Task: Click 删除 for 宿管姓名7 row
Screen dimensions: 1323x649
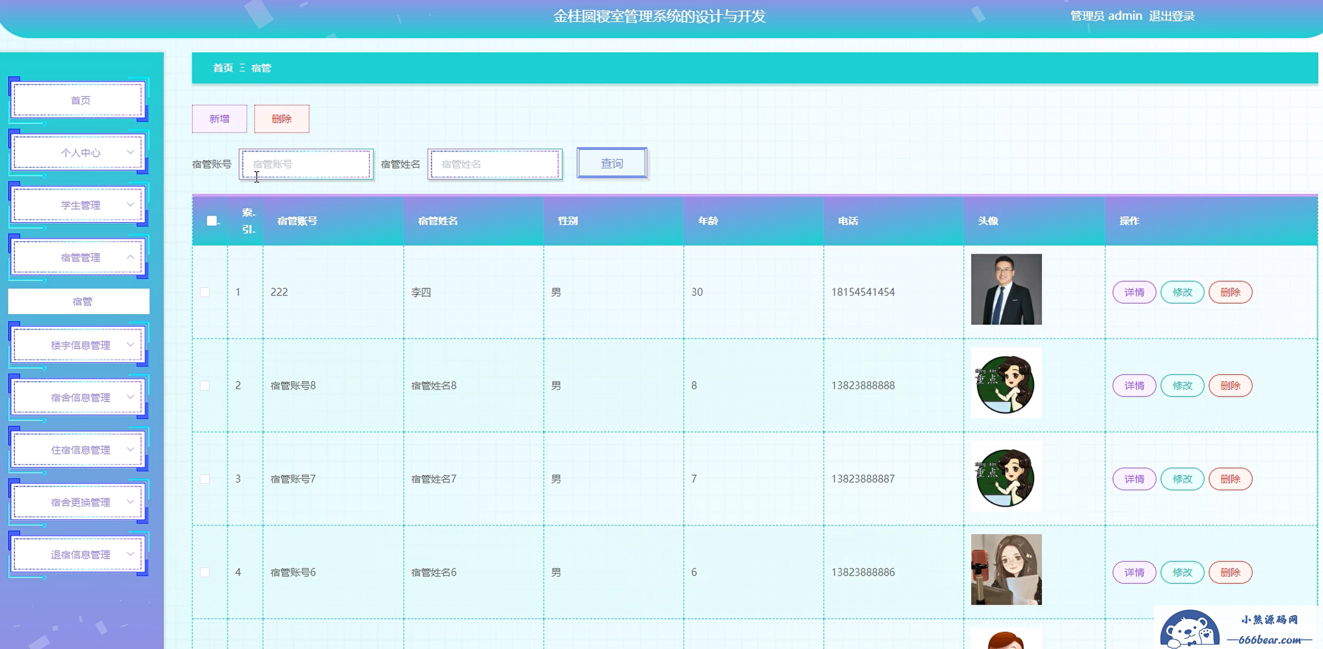Action: [1230, 480]
